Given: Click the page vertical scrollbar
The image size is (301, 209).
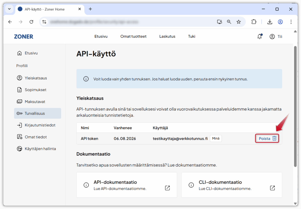Looking at the screenshot, I should click(x=295, y=106).
